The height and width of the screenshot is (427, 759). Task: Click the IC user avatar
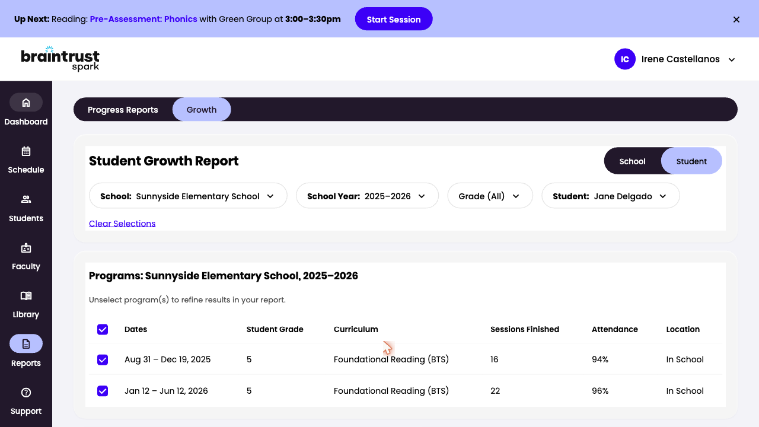point(625,59)
